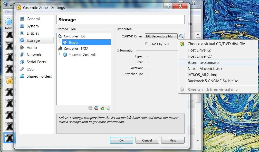Open the CD/DVD Drive port dropdown
Image resolution: width=259 pixels, height=152 pixels.
tap(161, 36)
